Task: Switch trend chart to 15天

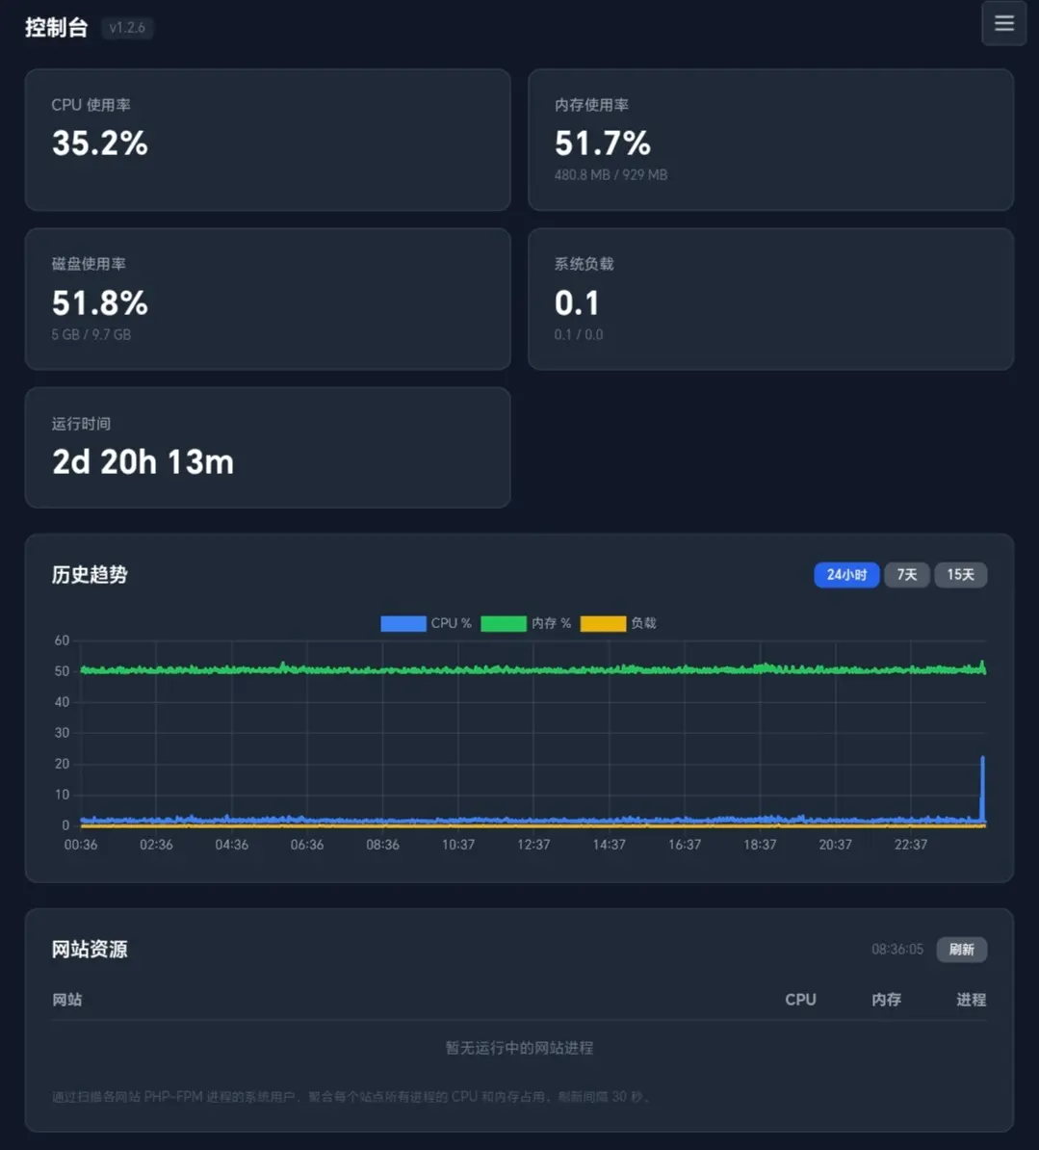Action: pos(961,575)
